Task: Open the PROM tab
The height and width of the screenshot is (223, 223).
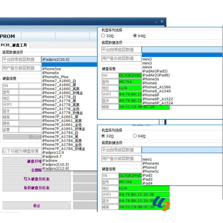Action: (10, 36)
